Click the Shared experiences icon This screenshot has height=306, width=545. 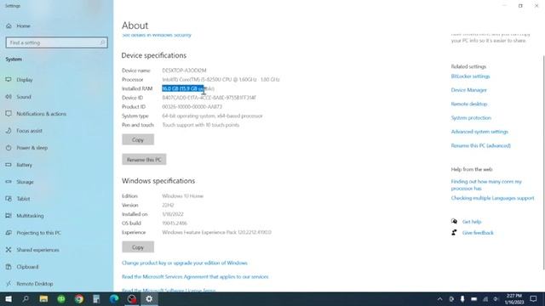click(9, 250)
